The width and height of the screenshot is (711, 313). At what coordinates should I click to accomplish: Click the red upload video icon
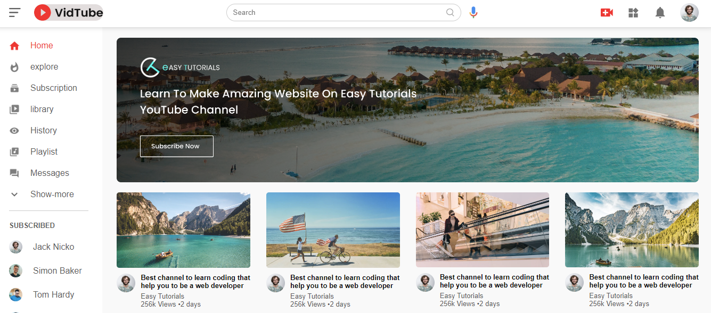point(607,12)
